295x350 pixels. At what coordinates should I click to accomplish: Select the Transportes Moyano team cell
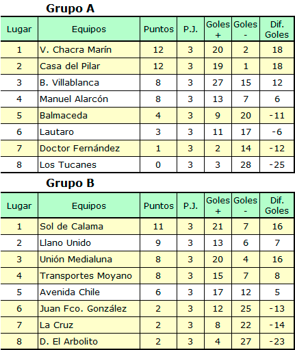pos(89,276)
